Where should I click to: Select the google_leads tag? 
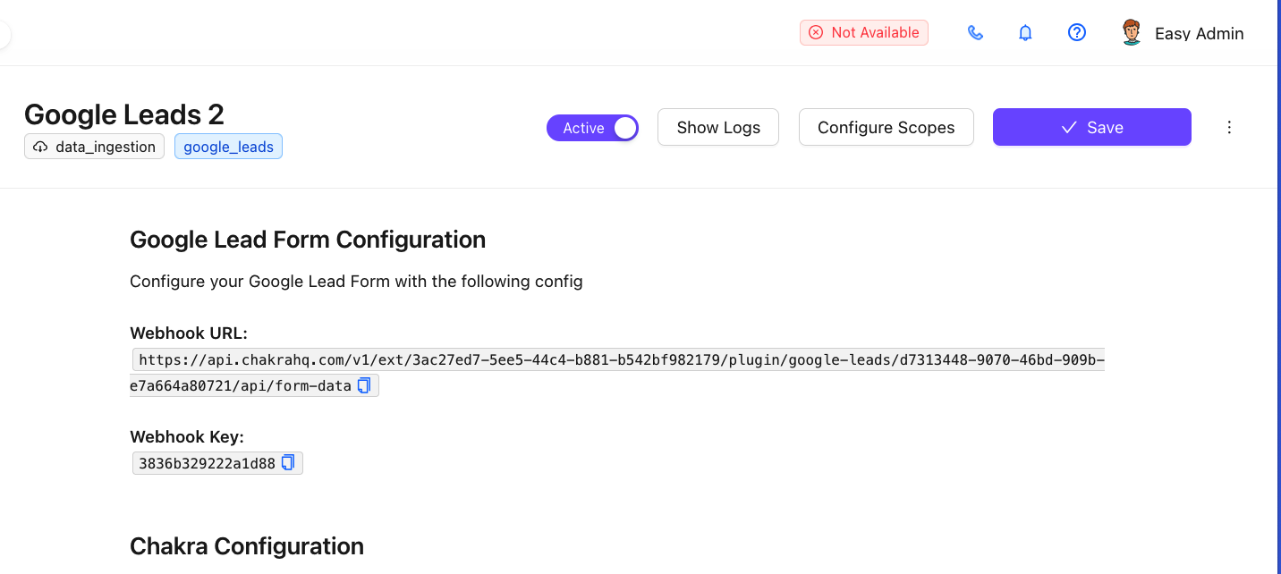228,147
